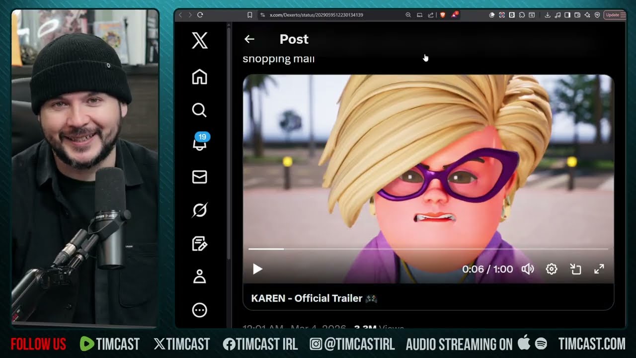The width and height of the screenshot is (636, 358).
Task: Click the browser forward button
Action: pyautogui.click(x=189, y=15)
